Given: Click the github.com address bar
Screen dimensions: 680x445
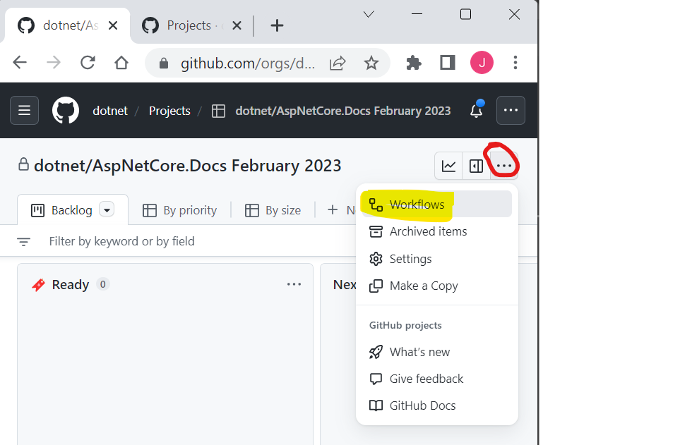Looking at the screenshot, I should 247,63.
